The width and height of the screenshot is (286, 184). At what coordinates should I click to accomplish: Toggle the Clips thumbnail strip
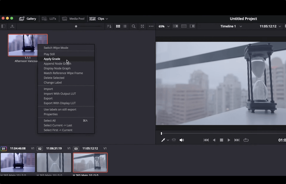(x=97, y=19)
